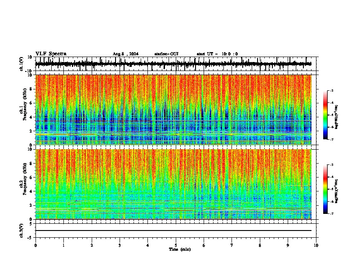
Task: Select the "start UT = 10:0 :0" text
Action: click(217, 54)
